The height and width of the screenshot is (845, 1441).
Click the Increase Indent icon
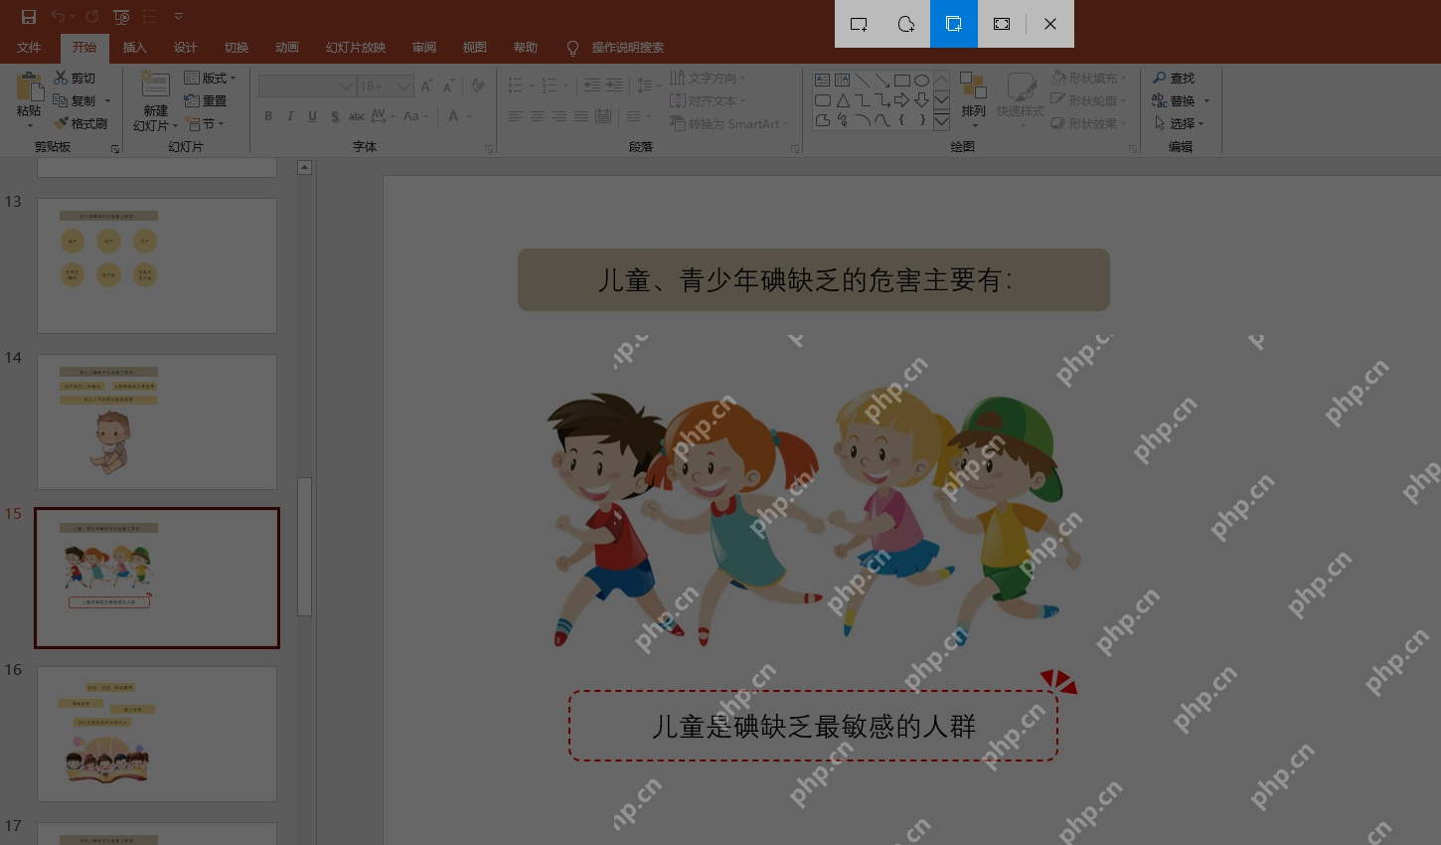click(615, 86)
